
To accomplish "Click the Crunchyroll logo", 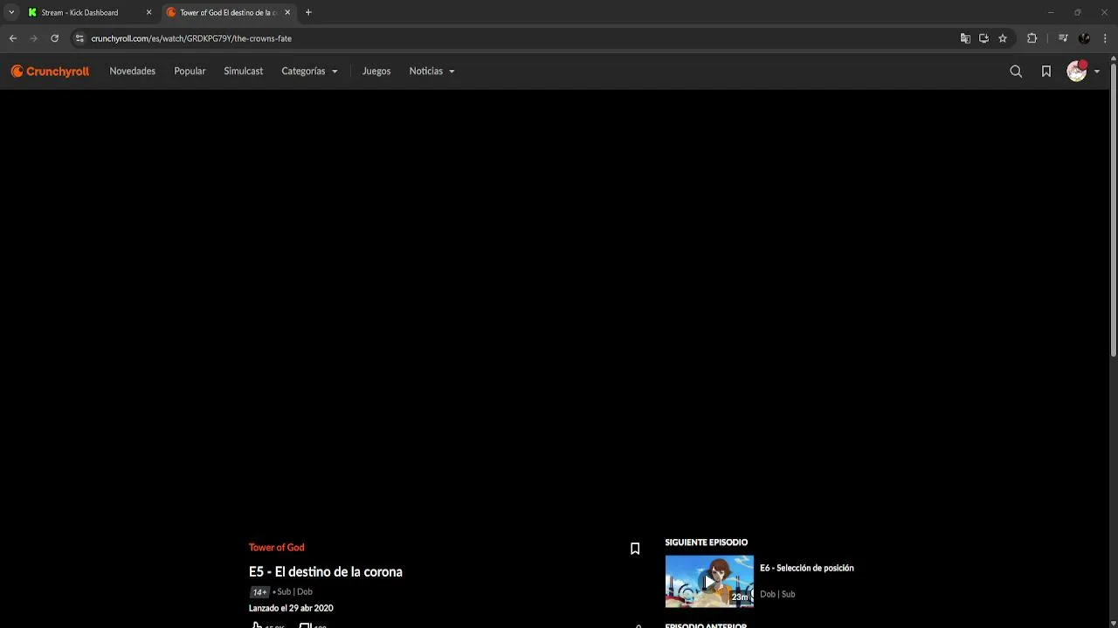I will (50, 72).
